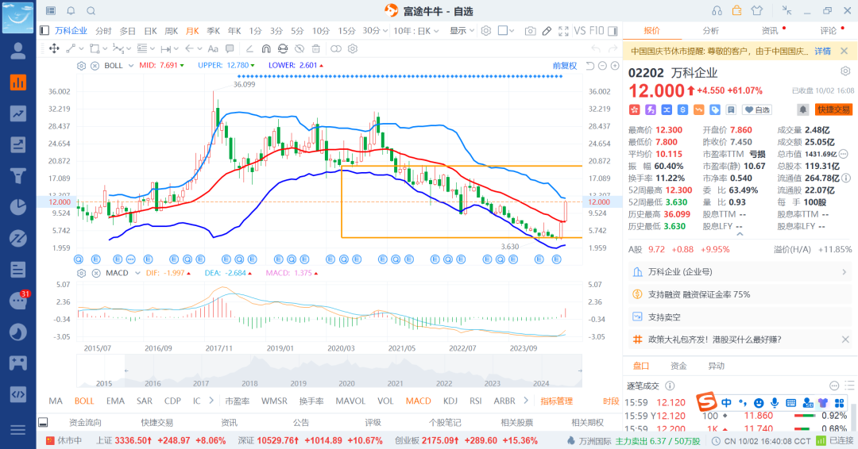
Task: Open the quotes chart icon in left sidebar
Action: click(17, 82)
